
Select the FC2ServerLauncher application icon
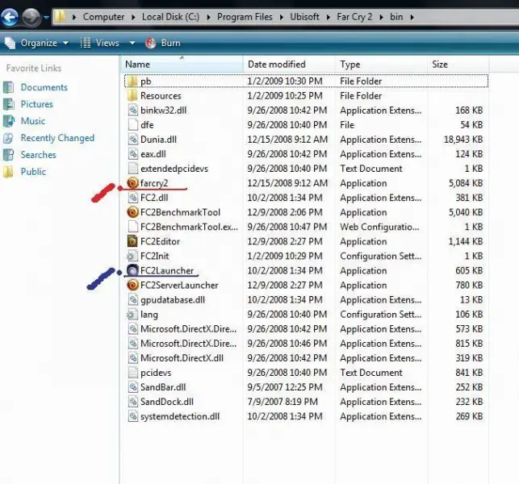[x=132, y=286]
